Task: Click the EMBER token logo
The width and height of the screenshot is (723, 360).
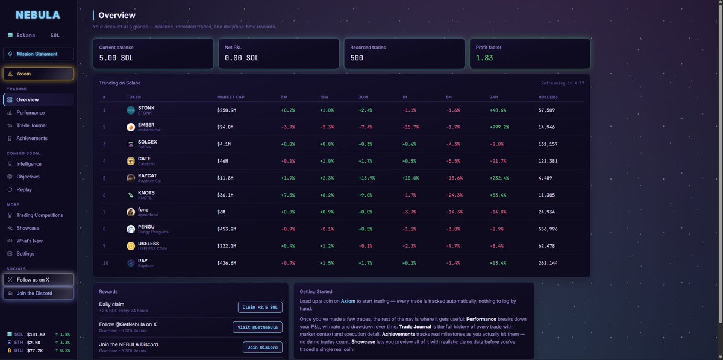Action: click(131, 127)
